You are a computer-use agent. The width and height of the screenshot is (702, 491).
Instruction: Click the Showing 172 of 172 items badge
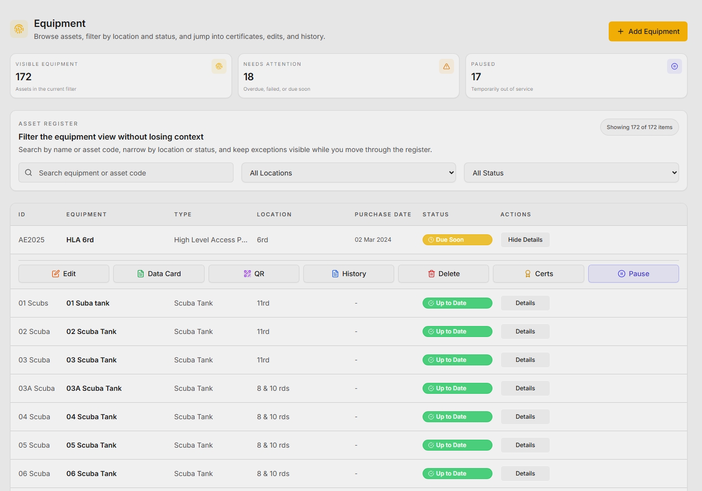tap(639, 127)
